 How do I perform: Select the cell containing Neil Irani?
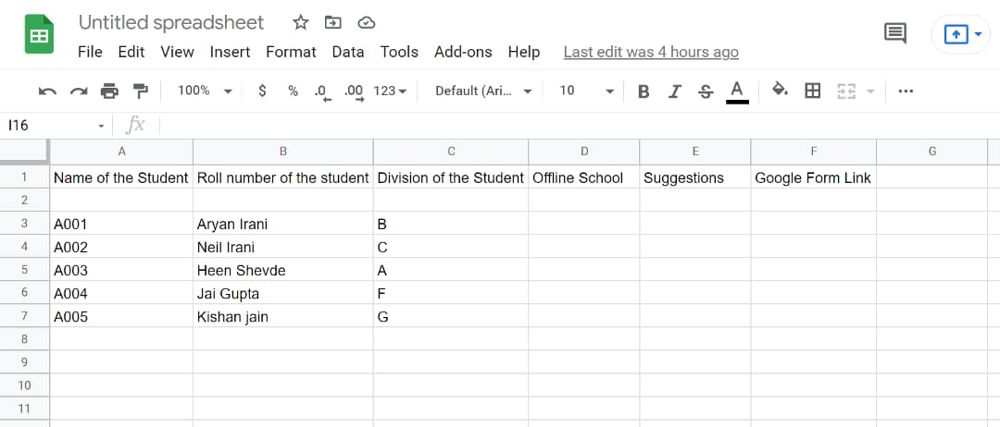tap(283, 247)
